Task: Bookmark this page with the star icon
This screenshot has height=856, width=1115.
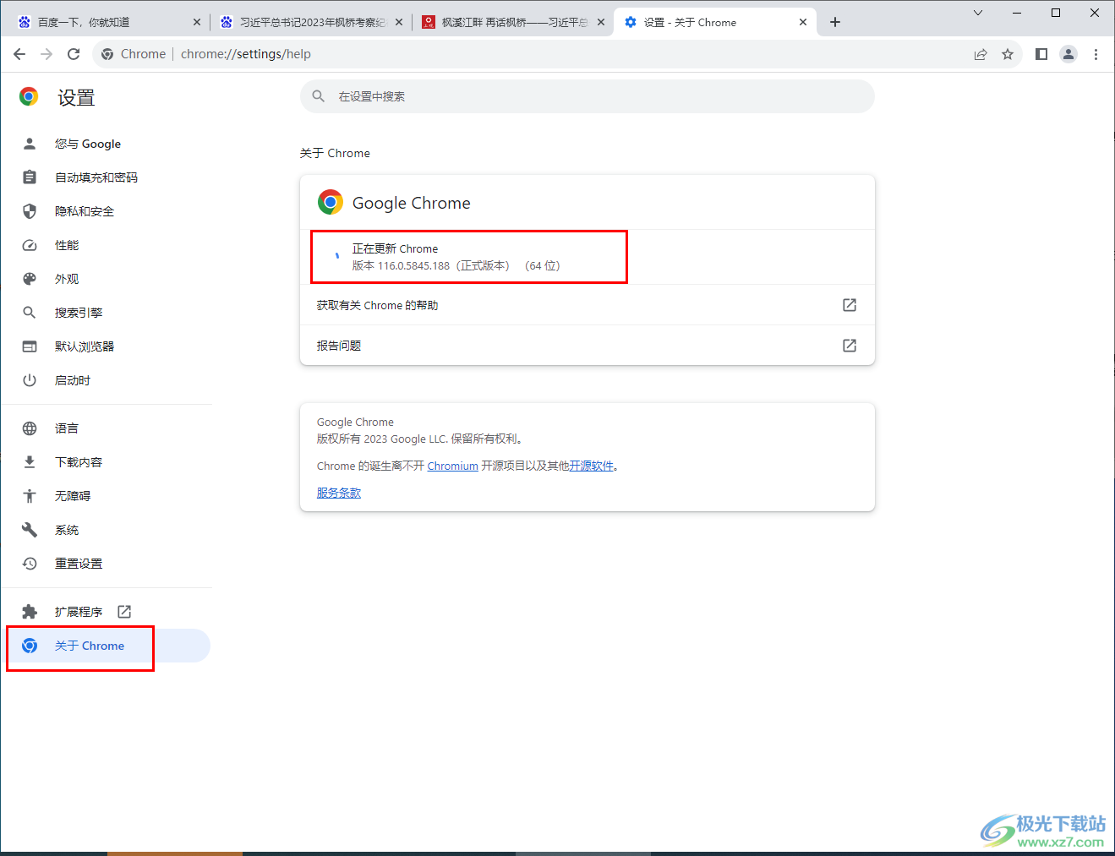Action: [x=1008, y=54]
